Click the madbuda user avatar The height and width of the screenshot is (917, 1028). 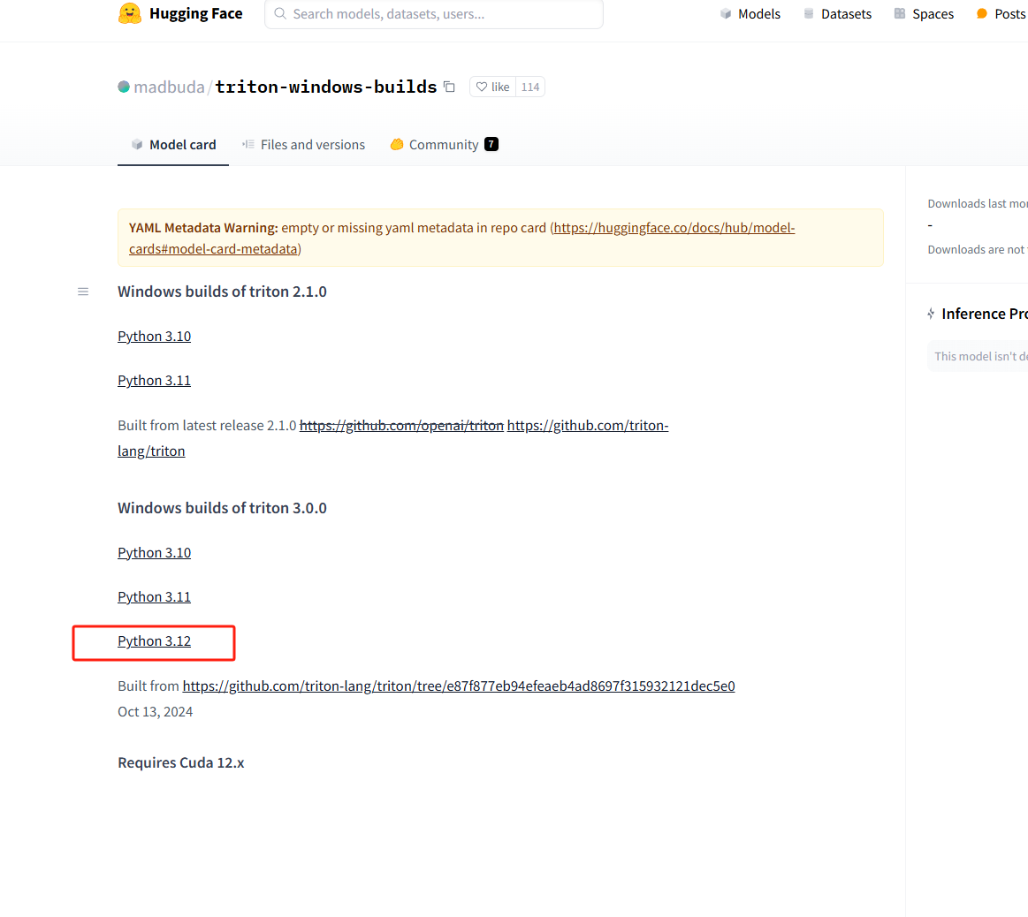point(124,87)
